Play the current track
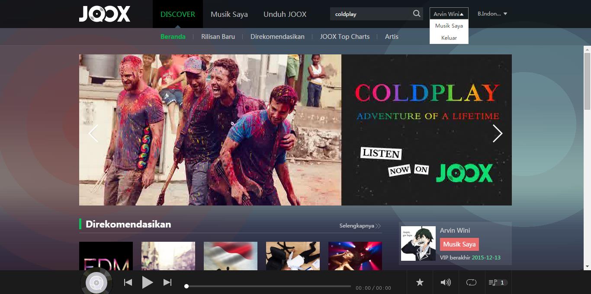Viewport: 591px width, 294px height. tap(148, 282)
